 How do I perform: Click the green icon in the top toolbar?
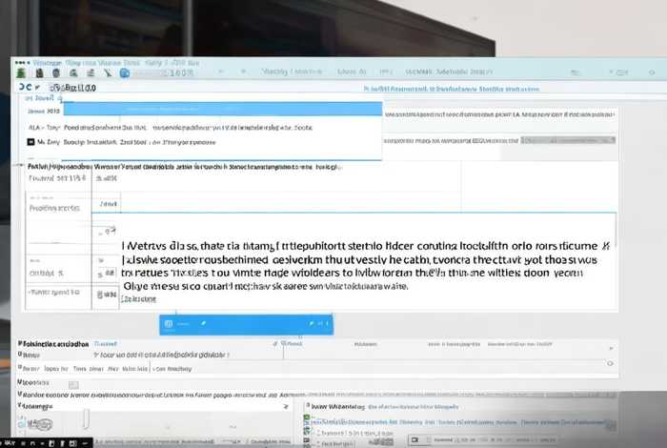tap(21, 73)
